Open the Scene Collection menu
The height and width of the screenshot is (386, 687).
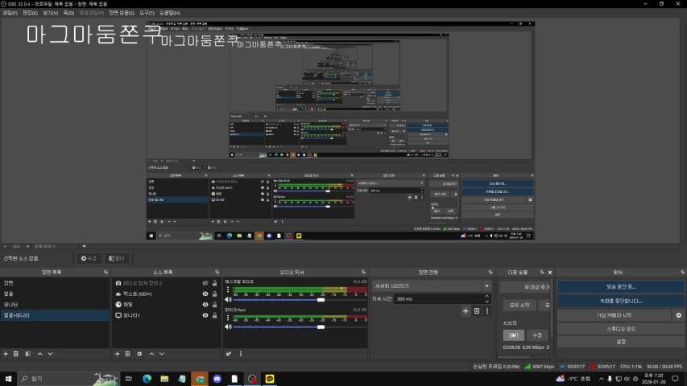coord(122,13)
